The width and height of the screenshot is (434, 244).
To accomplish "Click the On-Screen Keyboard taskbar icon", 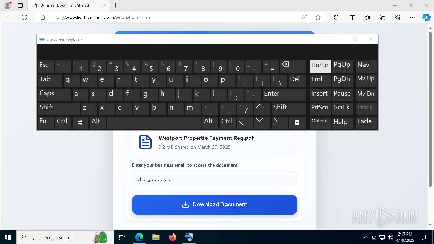I will click(189, 237).
